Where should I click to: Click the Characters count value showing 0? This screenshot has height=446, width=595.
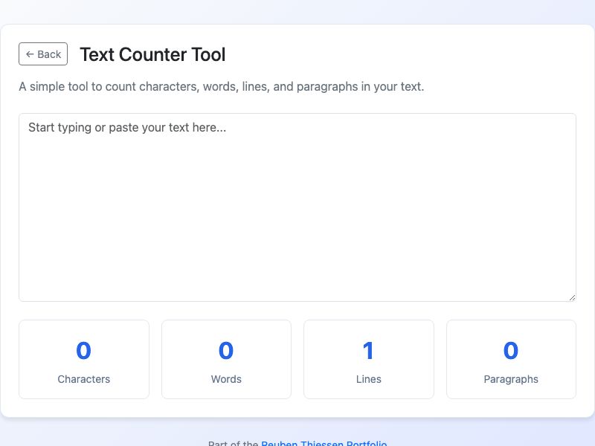83,350
